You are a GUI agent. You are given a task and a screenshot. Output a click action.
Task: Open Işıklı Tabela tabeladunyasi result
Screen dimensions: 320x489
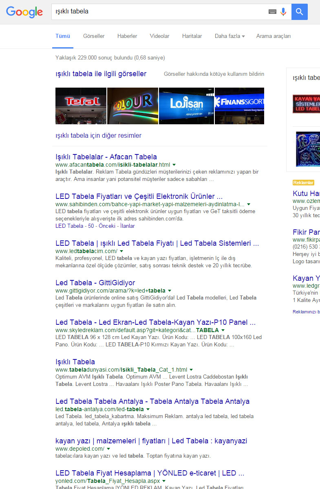point(75,362)
